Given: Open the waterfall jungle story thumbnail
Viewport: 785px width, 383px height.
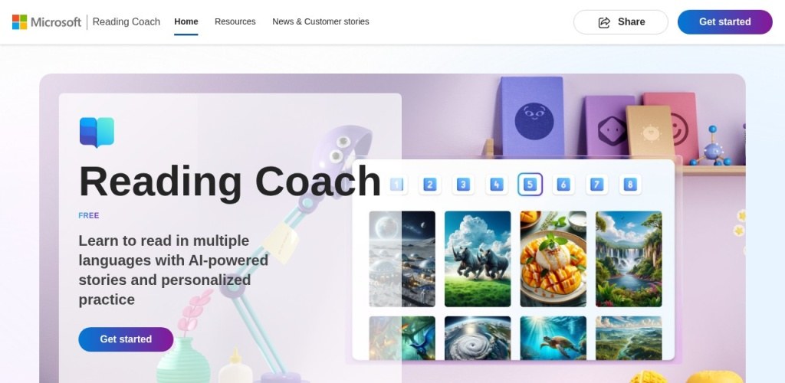Looking at the screenshot, I should [x=629, y=259].
